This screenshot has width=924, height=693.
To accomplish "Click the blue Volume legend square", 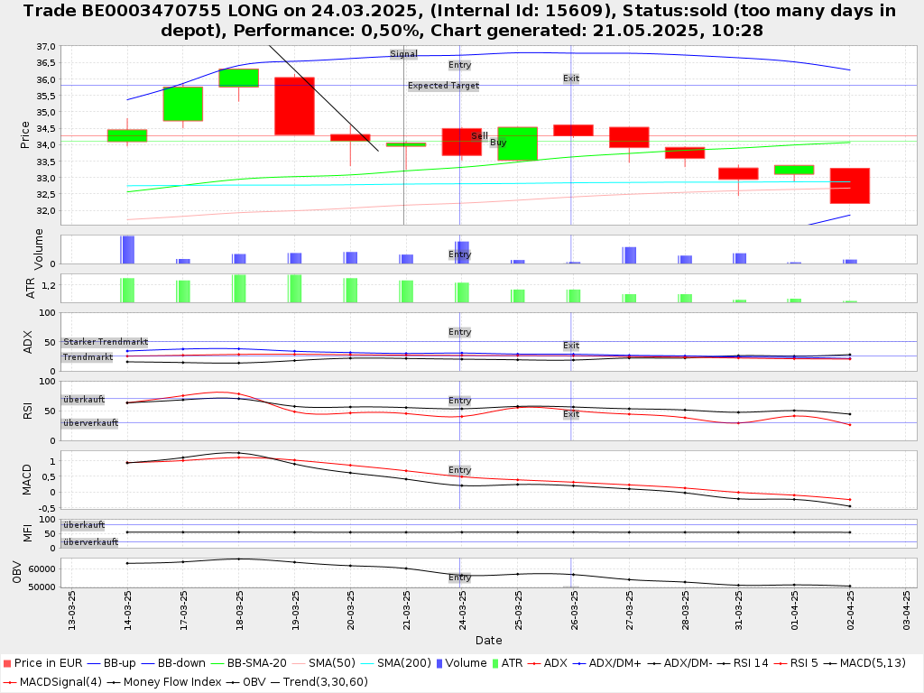I will (439, 663).
